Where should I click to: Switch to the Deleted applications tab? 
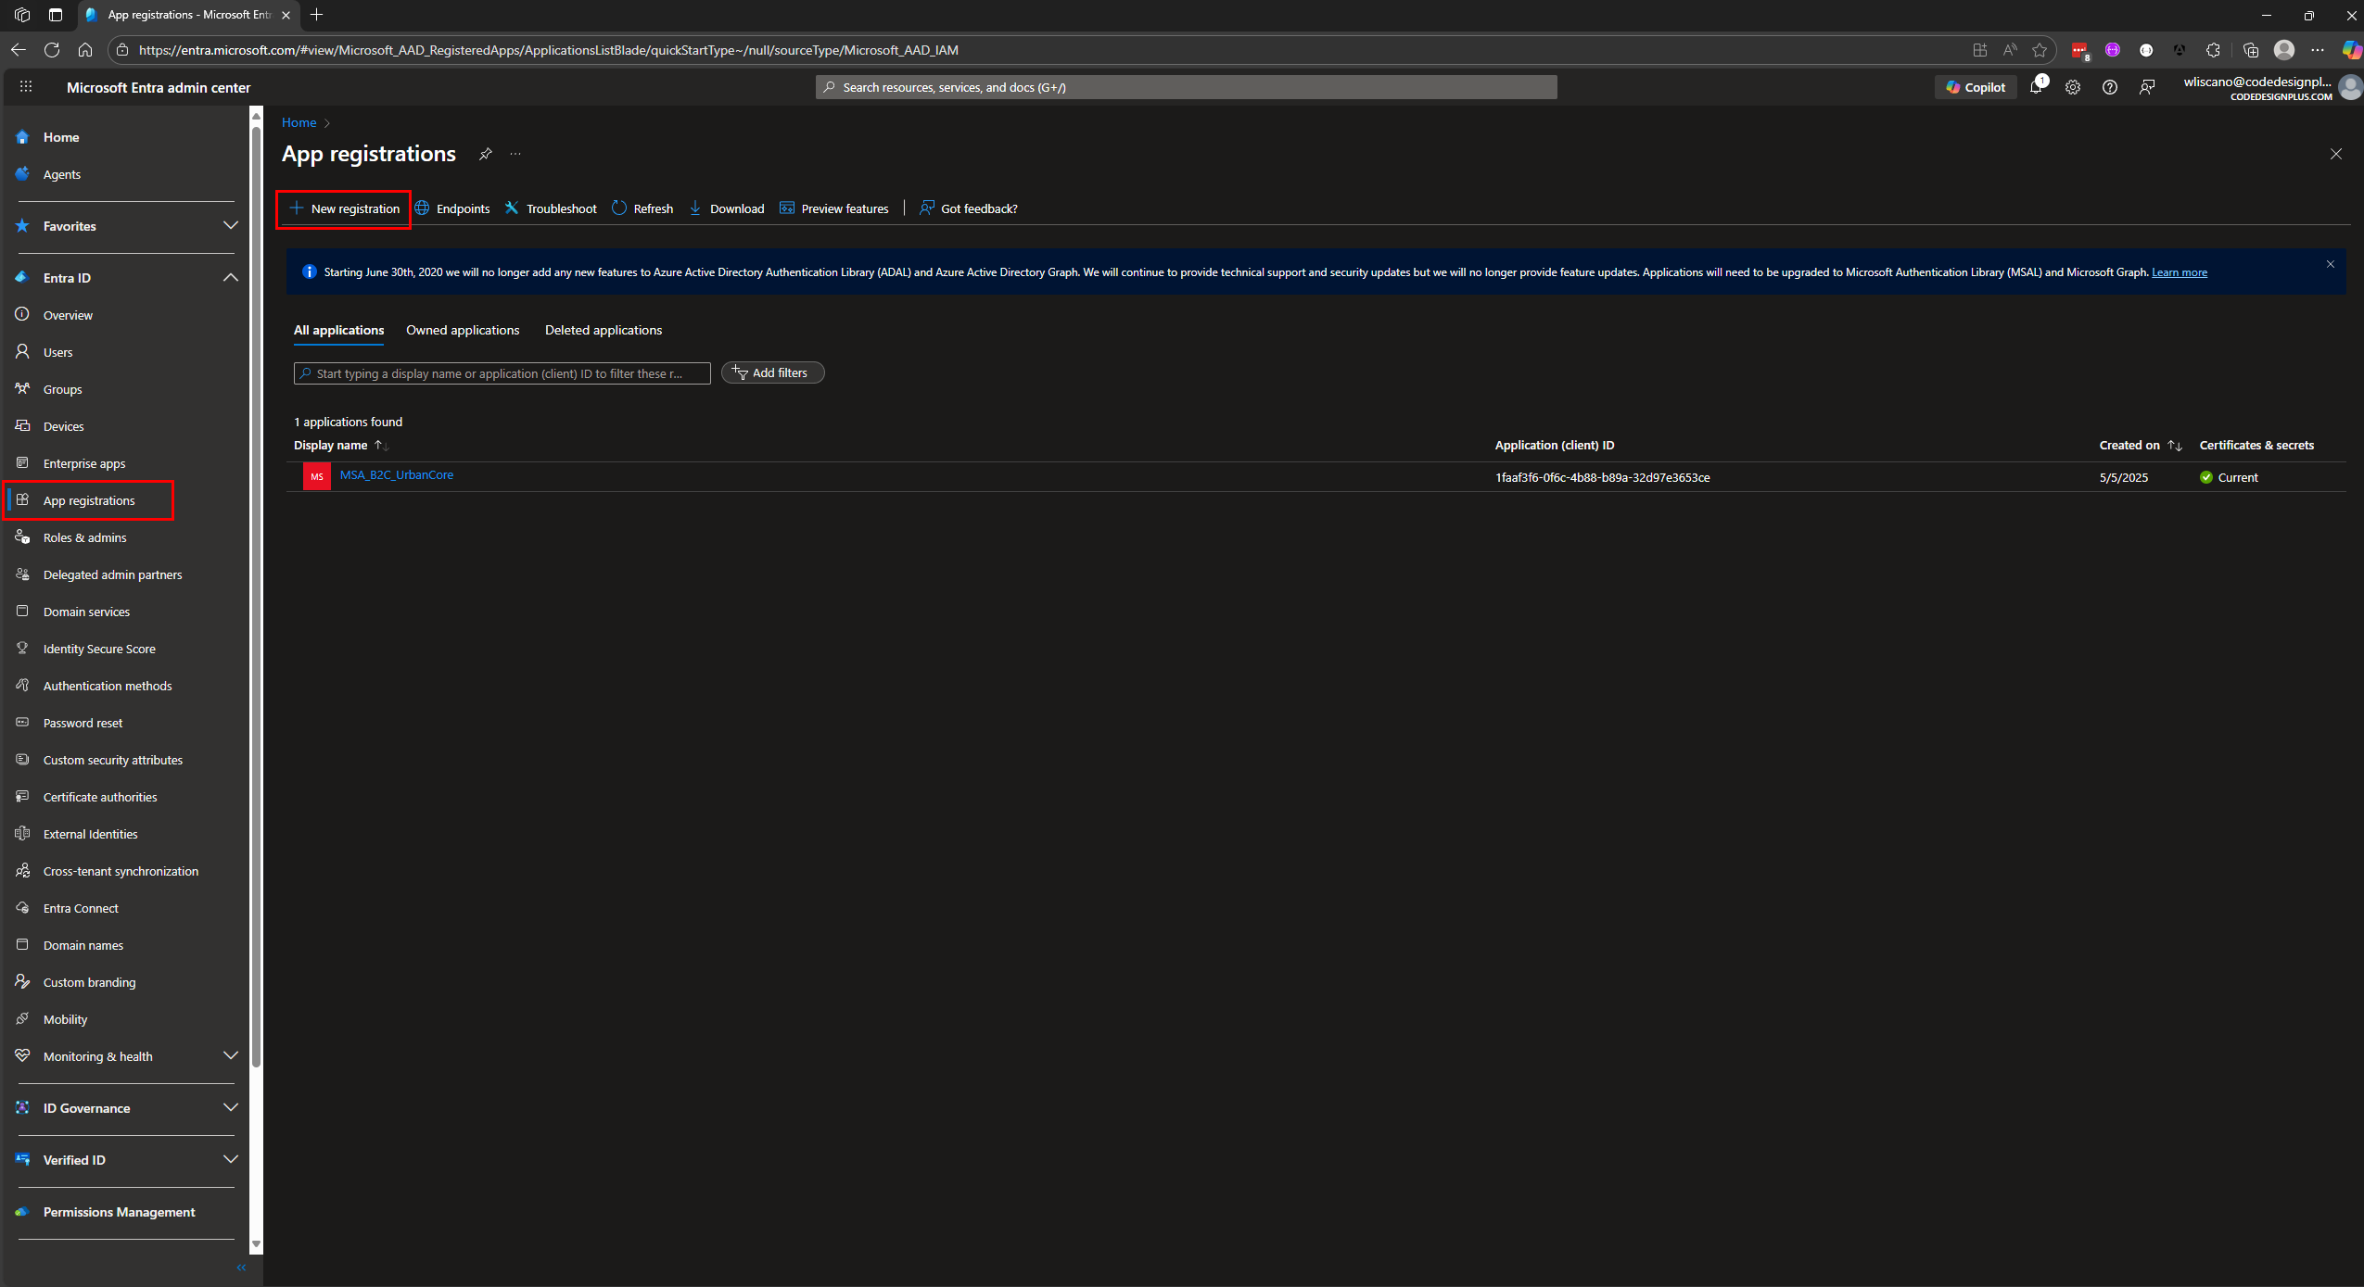(604, 330)
